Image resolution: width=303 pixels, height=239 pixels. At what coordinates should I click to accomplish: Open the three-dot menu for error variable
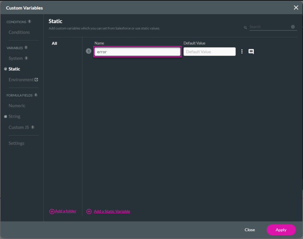coord(242,52)
